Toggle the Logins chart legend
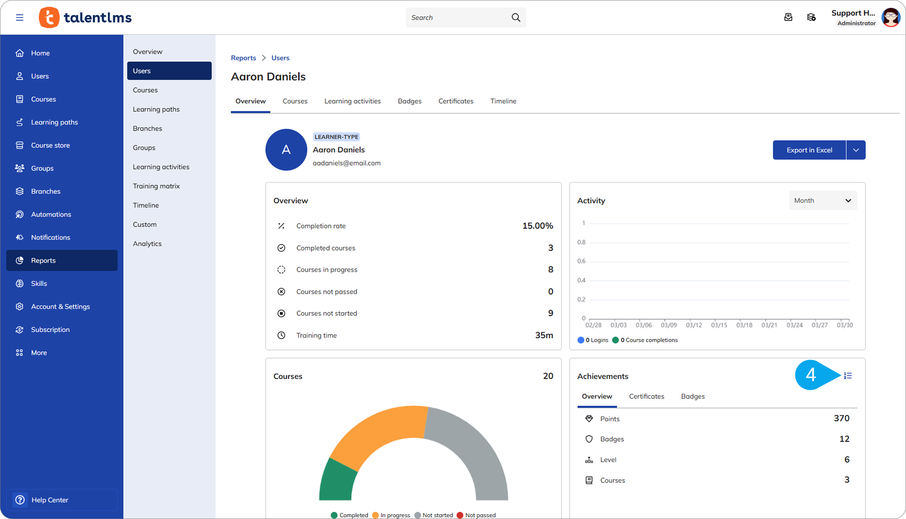The image size is (906, 519). 593,340
